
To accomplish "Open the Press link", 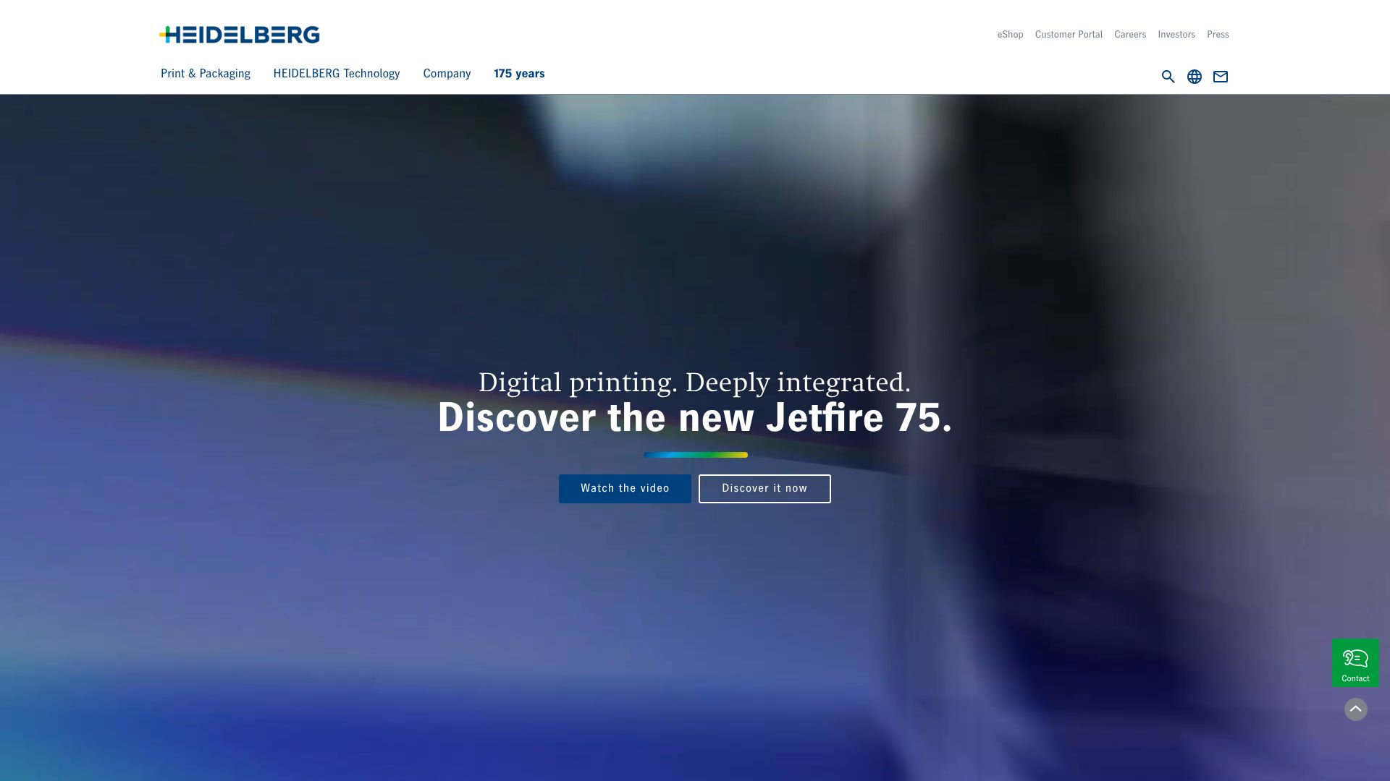I will pyautogui.click(x=1218, y=35).
